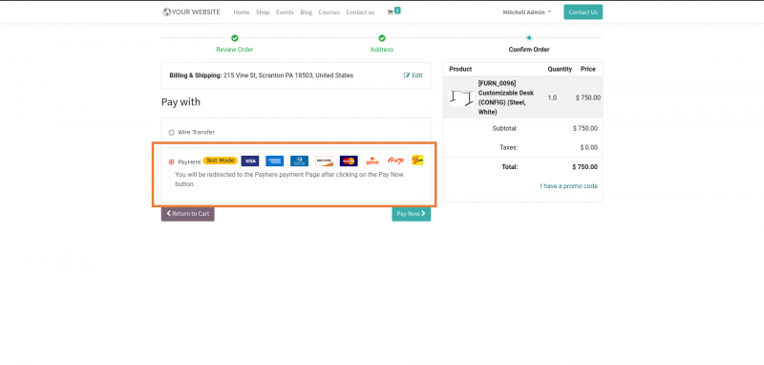This screenshot has height=365, width=764.
Task: Click the Pay with heading
Action: tap(180, 102)
